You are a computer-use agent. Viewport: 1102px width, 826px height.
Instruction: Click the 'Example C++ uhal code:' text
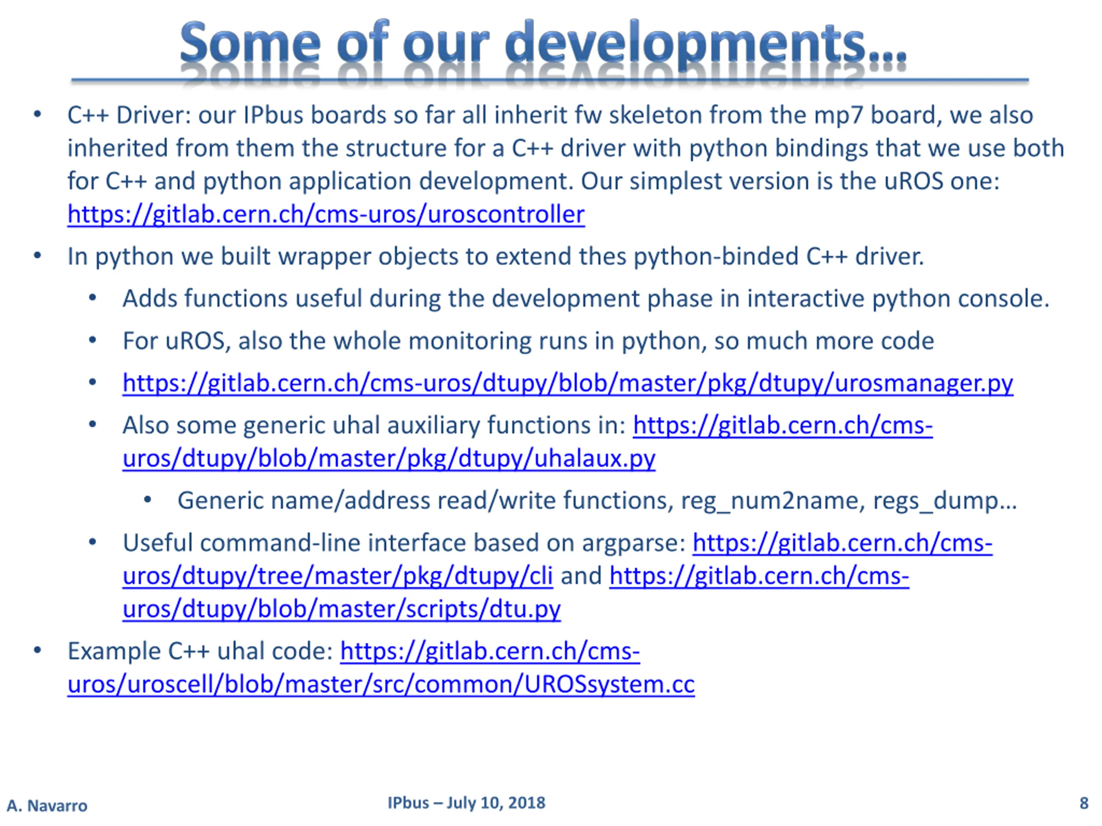(x=200, y=651)
